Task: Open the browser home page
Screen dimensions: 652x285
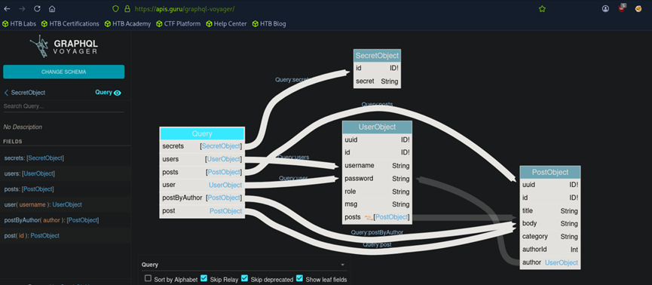Action: click(52, 9)
